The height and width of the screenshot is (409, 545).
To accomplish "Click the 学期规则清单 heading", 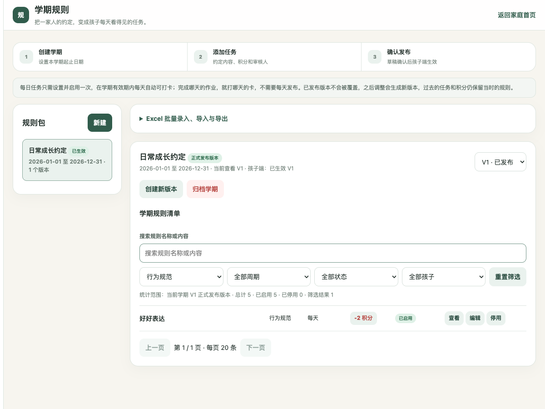I will point(160,213).
